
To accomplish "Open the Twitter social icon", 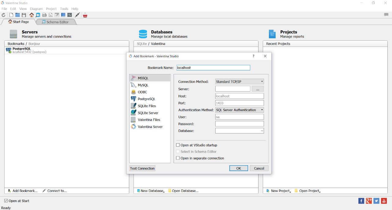I will click(376, 201).
